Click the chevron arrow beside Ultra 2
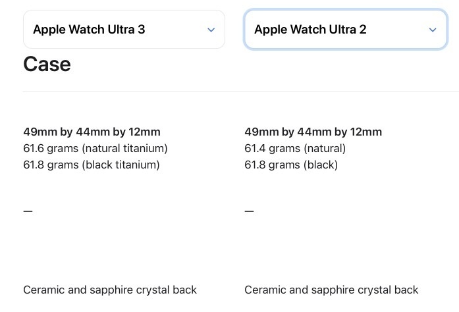Viewport: 459px width, 312px height. (x=433, y=30)
